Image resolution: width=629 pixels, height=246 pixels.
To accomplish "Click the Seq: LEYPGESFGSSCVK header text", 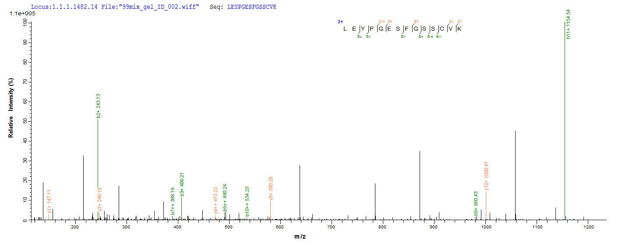I will [x=249, y=7].
